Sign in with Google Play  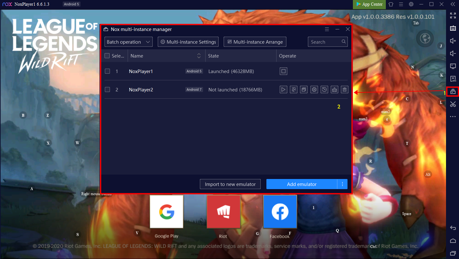[x=167, y=212]
